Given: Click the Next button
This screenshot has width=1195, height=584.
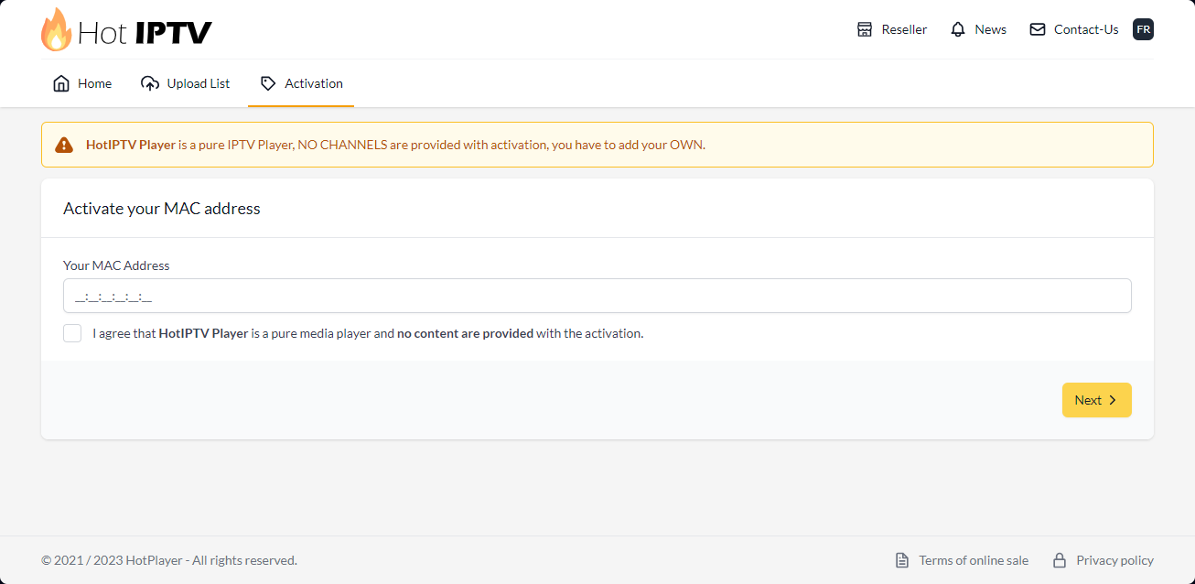Looking at the screenshot, I should coord(1097,400).
